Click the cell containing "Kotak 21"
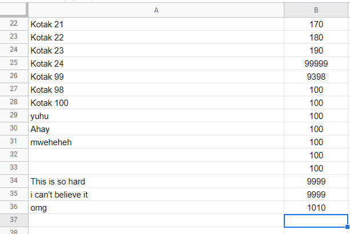This screenshot has width=350, height=234. (x=156, y=24)
